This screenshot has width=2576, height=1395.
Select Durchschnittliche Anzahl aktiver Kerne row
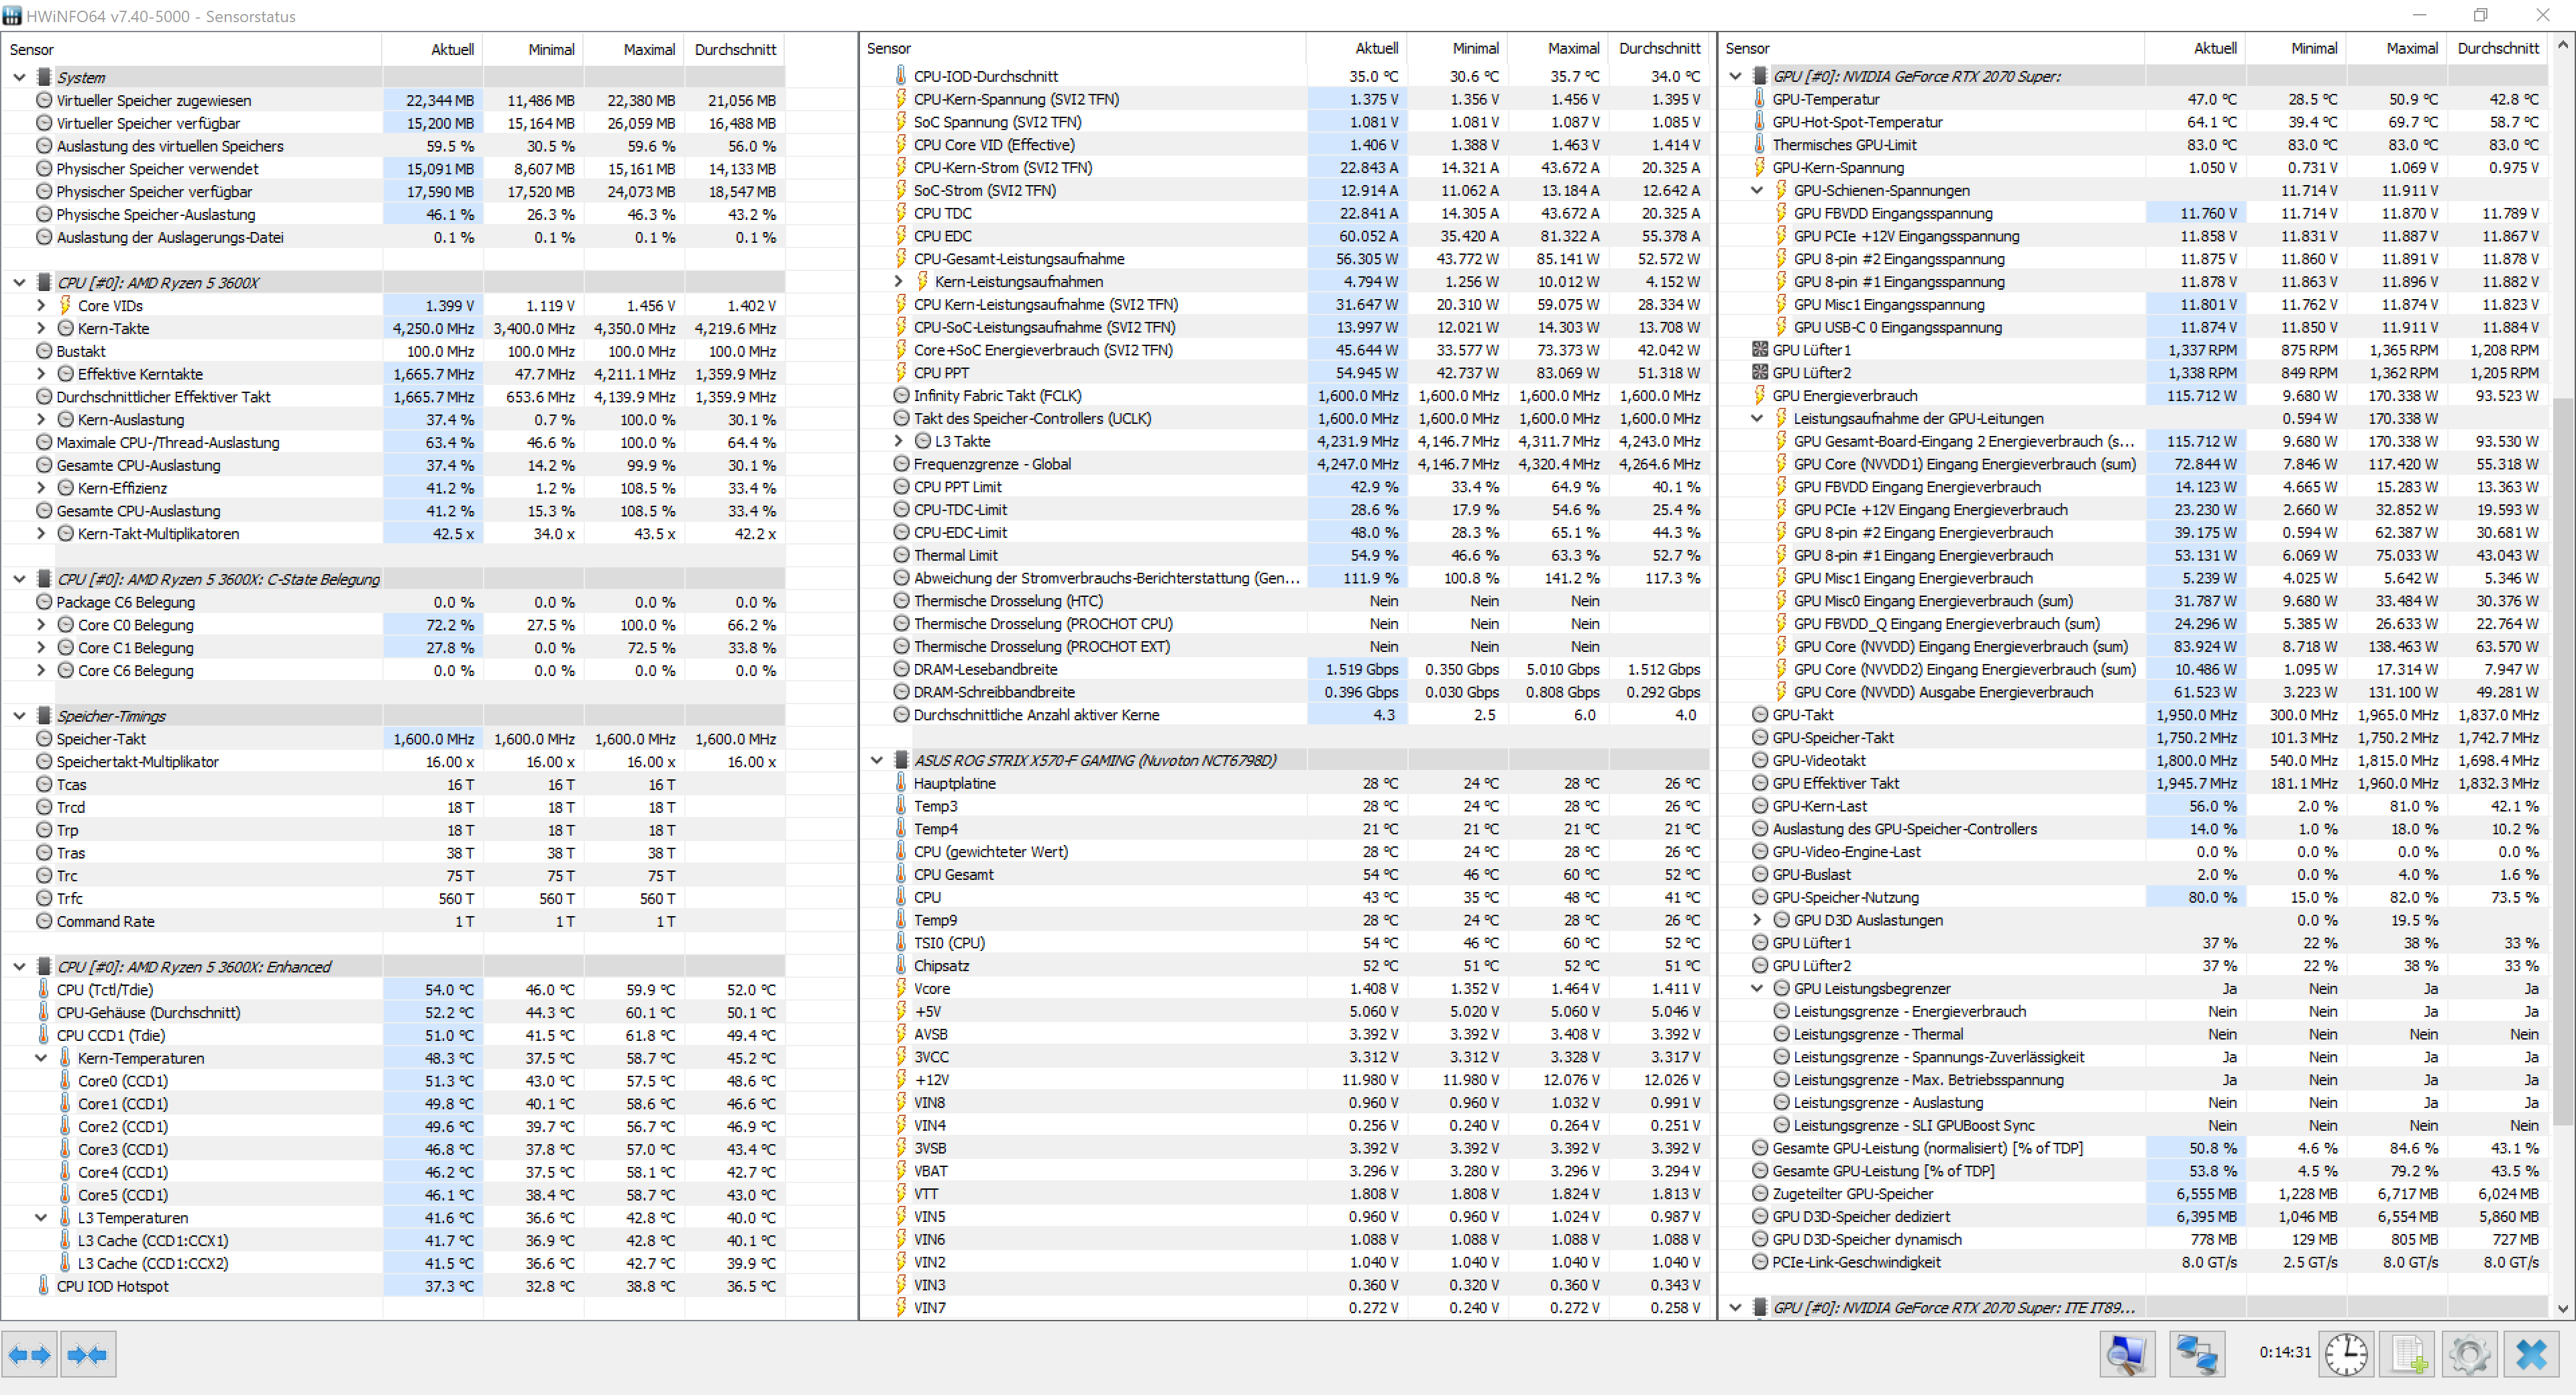click(x=1284, y=714)
